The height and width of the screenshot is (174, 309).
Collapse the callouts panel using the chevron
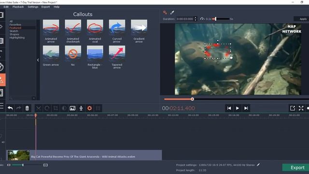pyautogui.click(x=38, y=60)
